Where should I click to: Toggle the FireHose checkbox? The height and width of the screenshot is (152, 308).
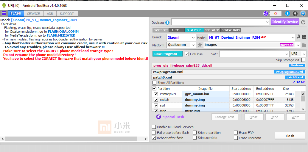pyautogui.click(x=187, y=54)
